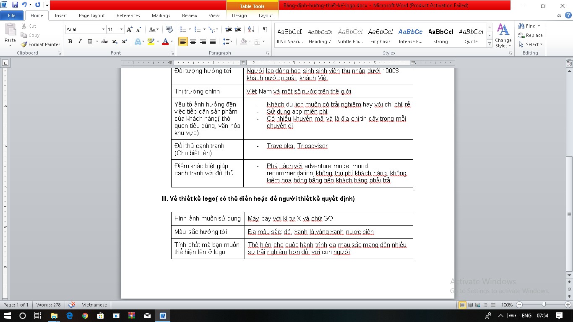Center align the paragraph text

pyautogui.click(x=193, y=42)
